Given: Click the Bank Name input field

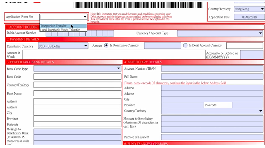Looking at the screenshot, I should [x=77, y=93].
